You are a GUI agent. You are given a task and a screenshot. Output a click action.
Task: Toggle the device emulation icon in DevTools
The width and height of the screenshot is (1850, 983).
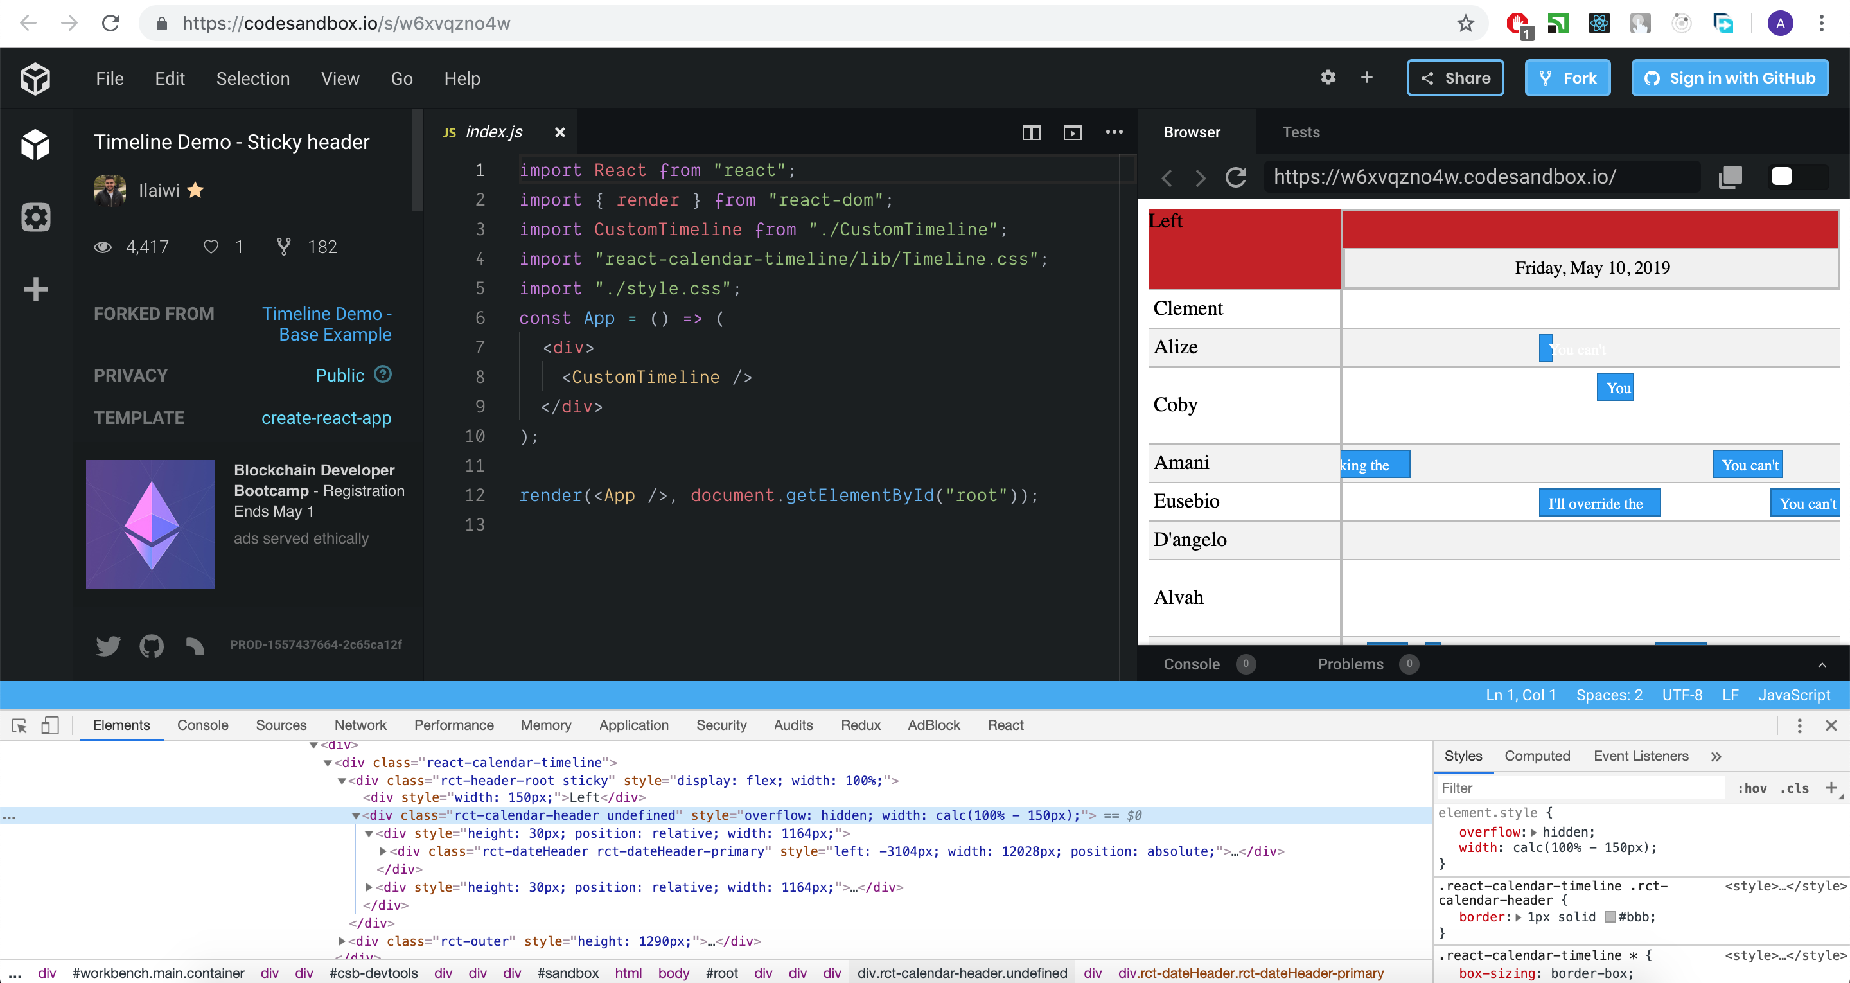click(50, 726)
